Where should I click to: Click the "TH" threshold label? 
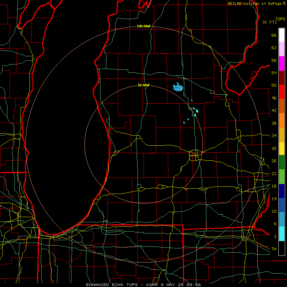point(274,249)
